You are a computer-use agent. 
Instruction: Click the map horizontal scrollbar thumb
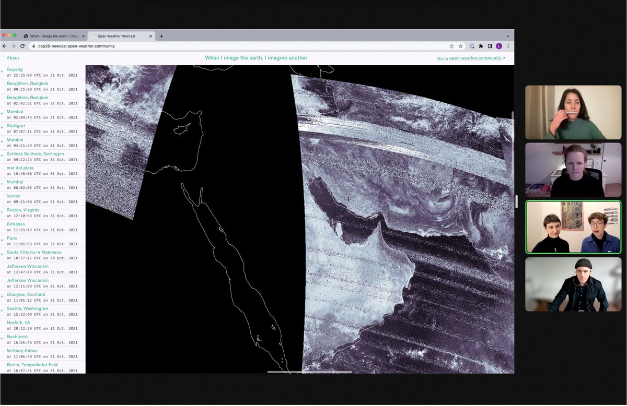pyautogui.click(x=309, y=372)
